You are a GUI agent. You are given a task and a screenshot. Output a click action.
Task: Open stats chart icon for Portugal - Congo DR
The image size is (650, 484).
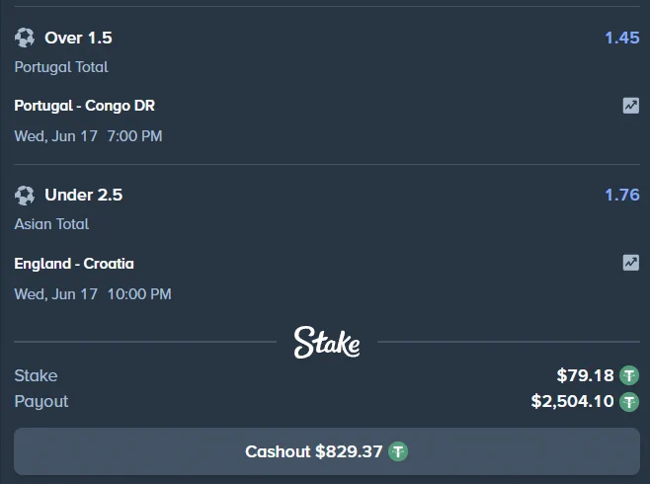click(631, 106)
